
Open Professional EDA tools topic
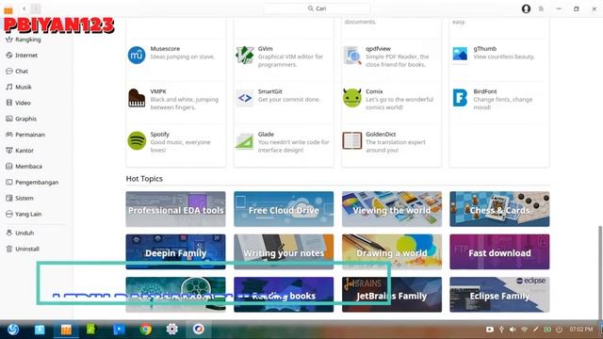click(176, 209)
